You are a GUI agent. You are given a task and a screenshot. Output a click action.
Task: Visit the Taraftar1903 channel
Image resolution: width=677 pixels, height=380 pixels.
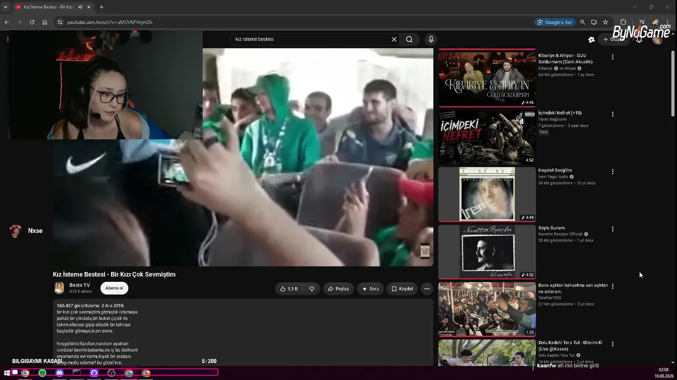pos(549,298)
